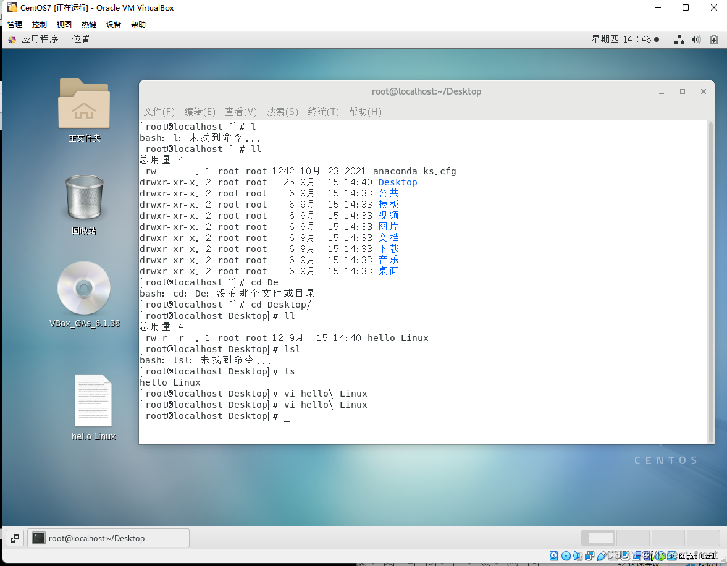The height and width of the screenshot is (566, 727).
Task: Click the terminal vertical scrollbar
Action: pos(710,282)
